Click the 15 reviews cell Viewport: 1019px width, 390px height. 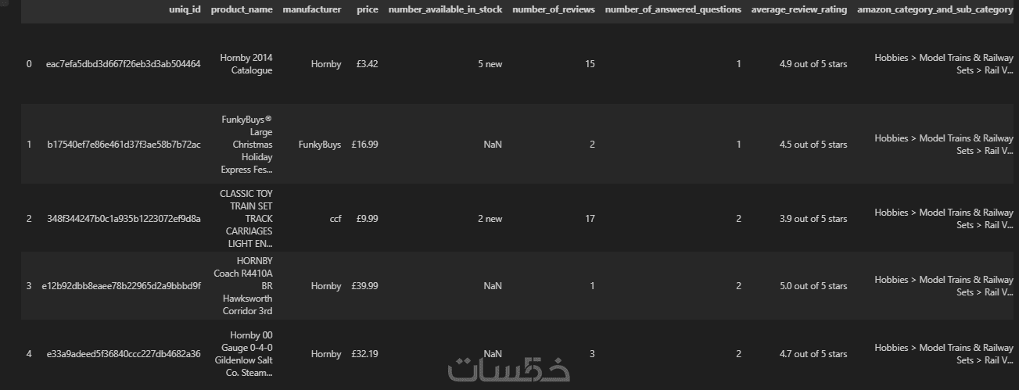coord(590,64)
